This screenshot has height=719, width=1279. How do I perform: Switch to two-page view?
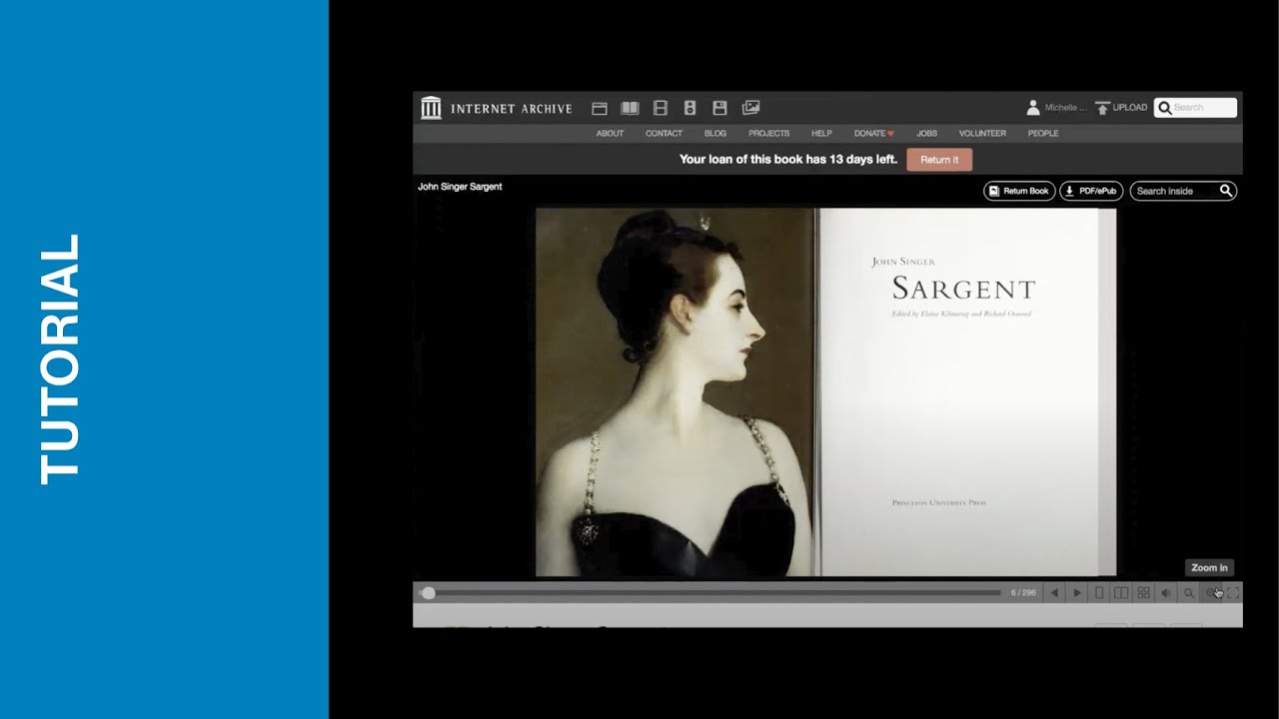pyautogui.click(x=1121, y=593)
